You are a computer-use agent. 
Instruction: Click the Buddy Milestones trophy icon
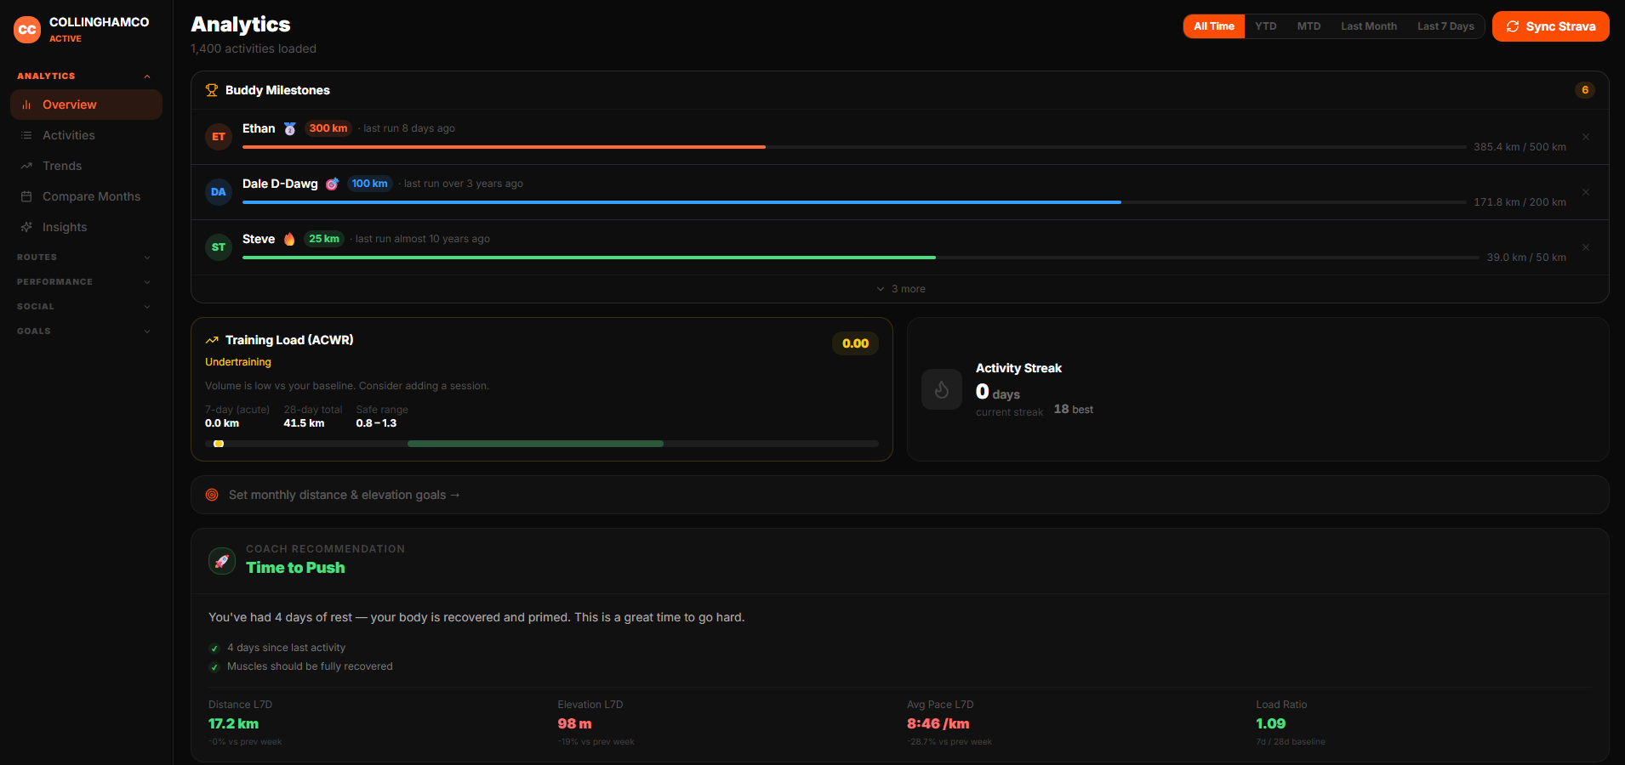tap(212, 90)
